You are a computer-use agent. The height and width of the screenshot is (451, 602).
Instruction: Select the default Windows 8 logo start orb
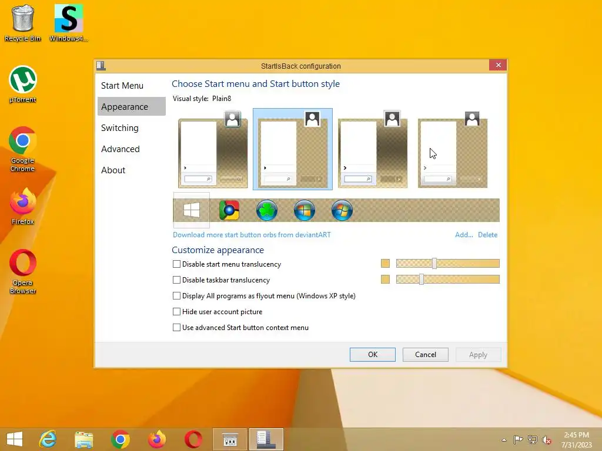pyautogui.click(x=191, y=210)
